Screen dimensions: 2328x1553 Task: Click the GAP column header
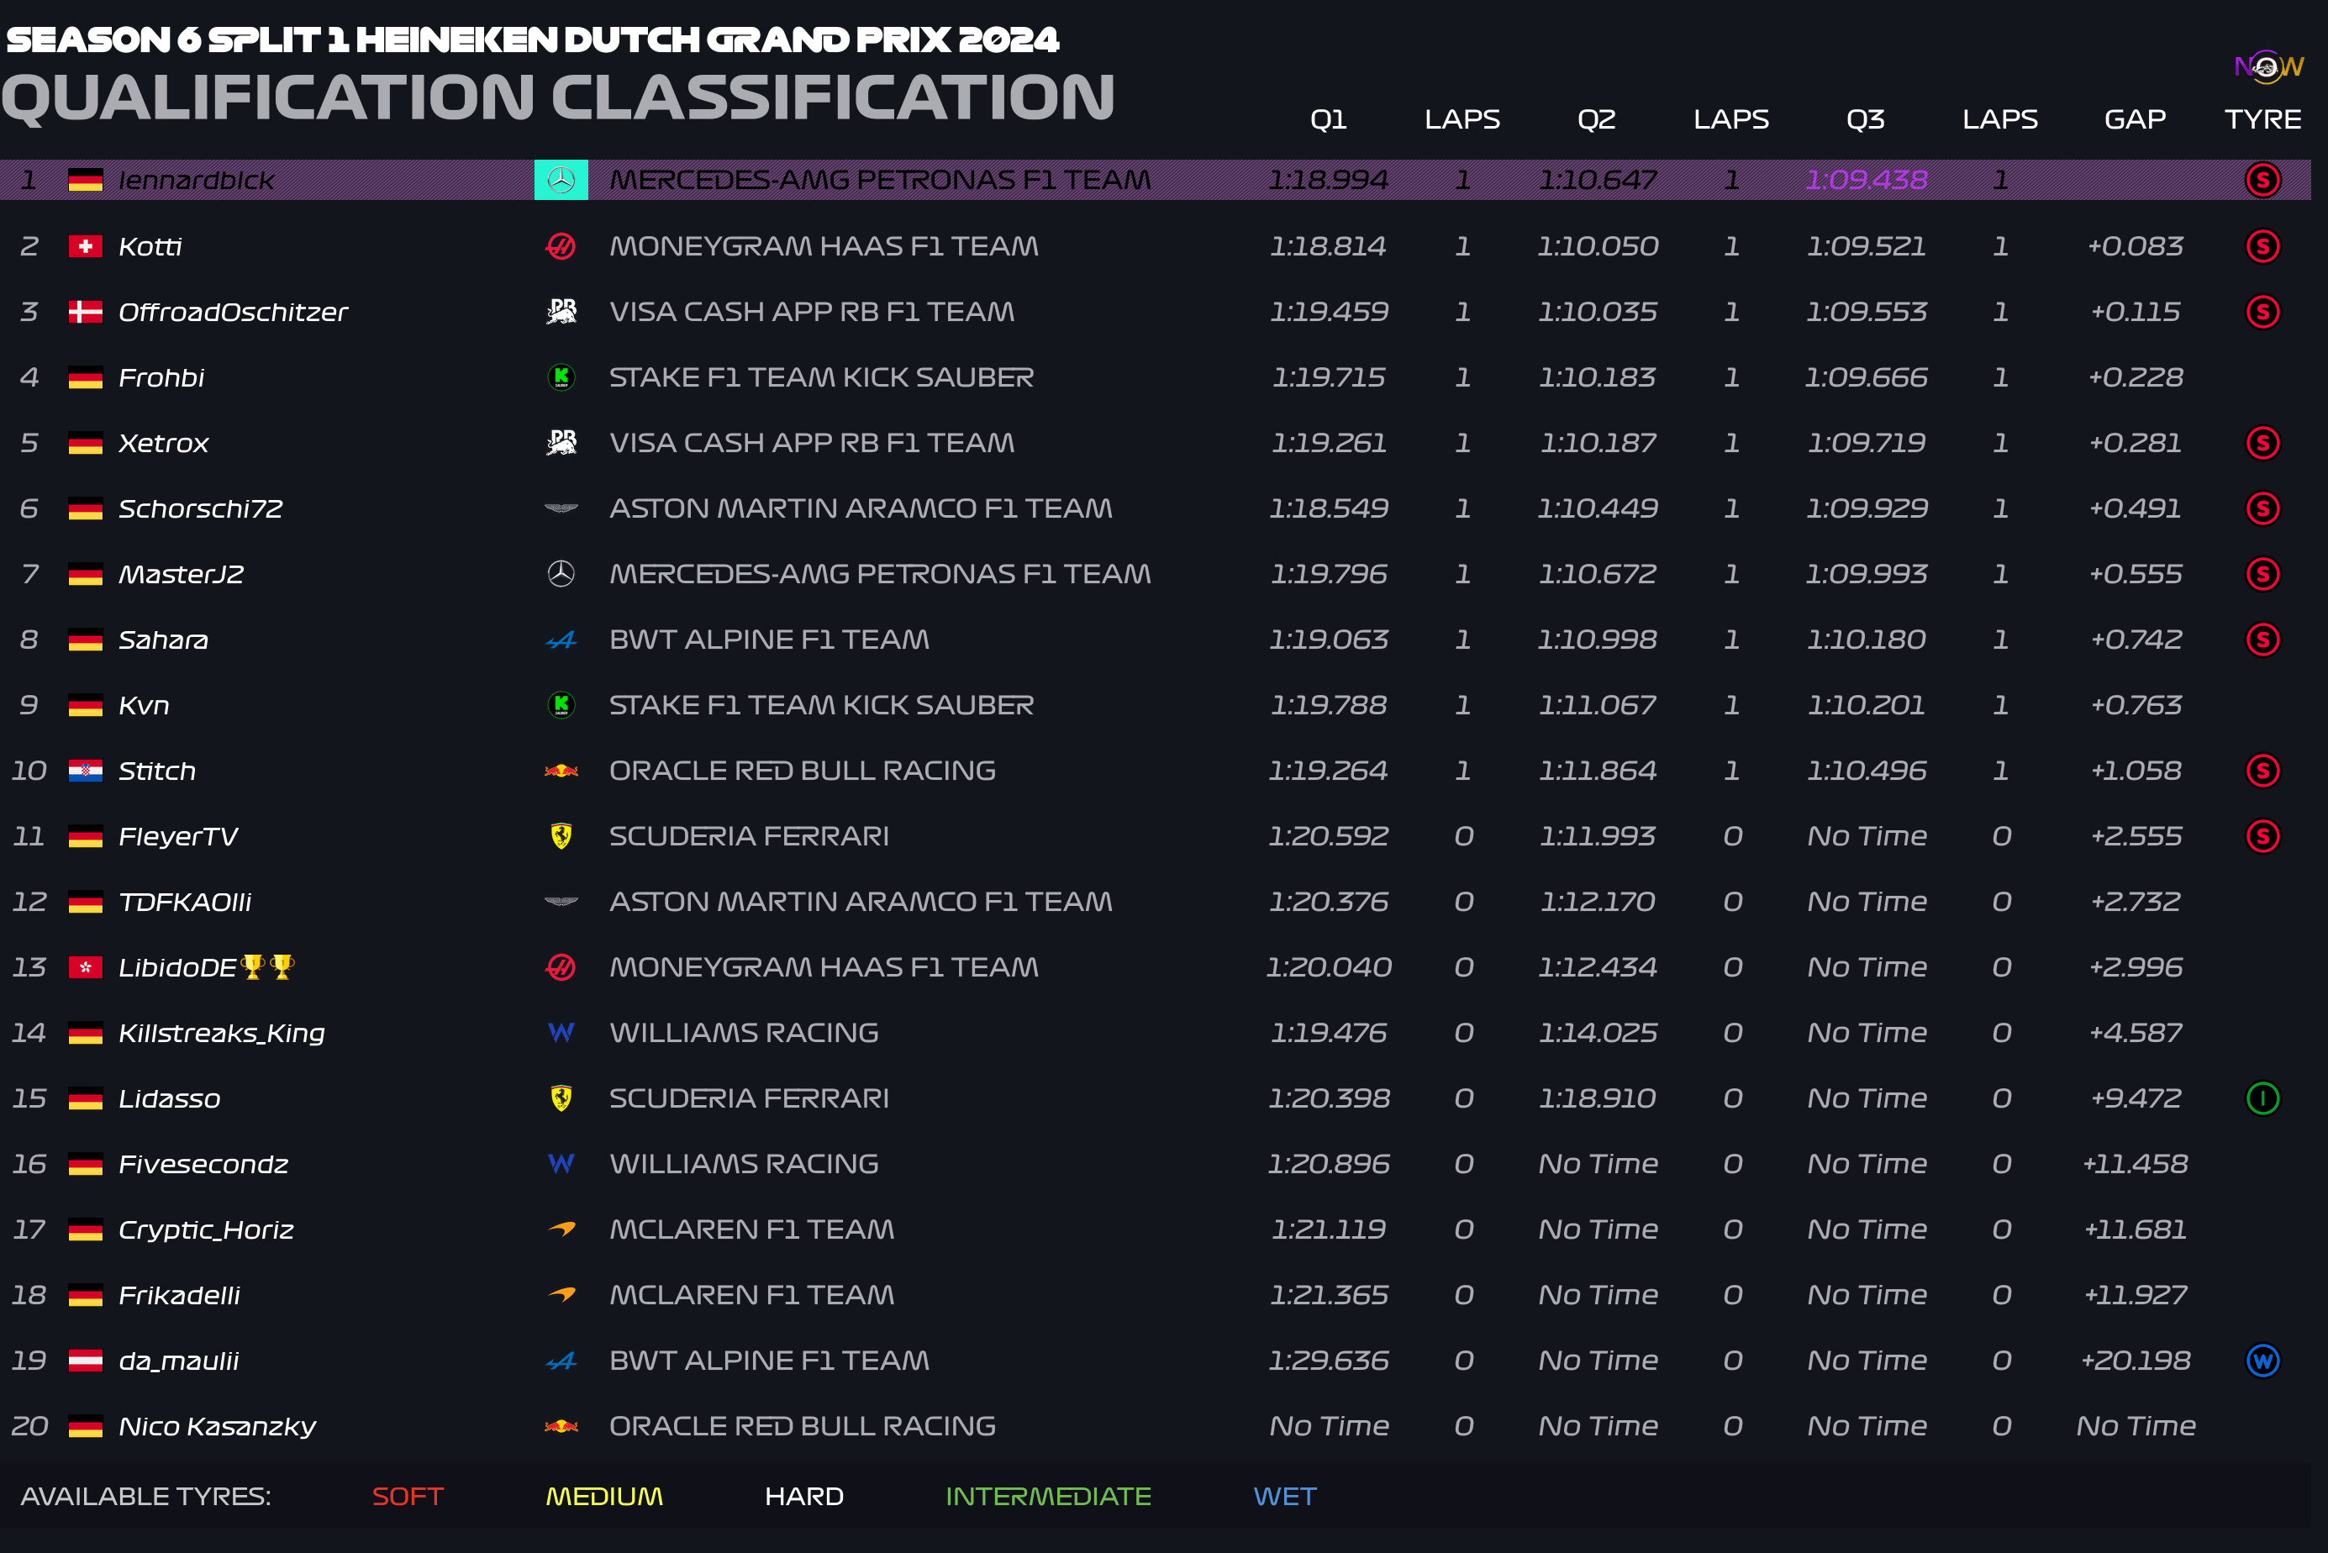[x=2135, y=118]
